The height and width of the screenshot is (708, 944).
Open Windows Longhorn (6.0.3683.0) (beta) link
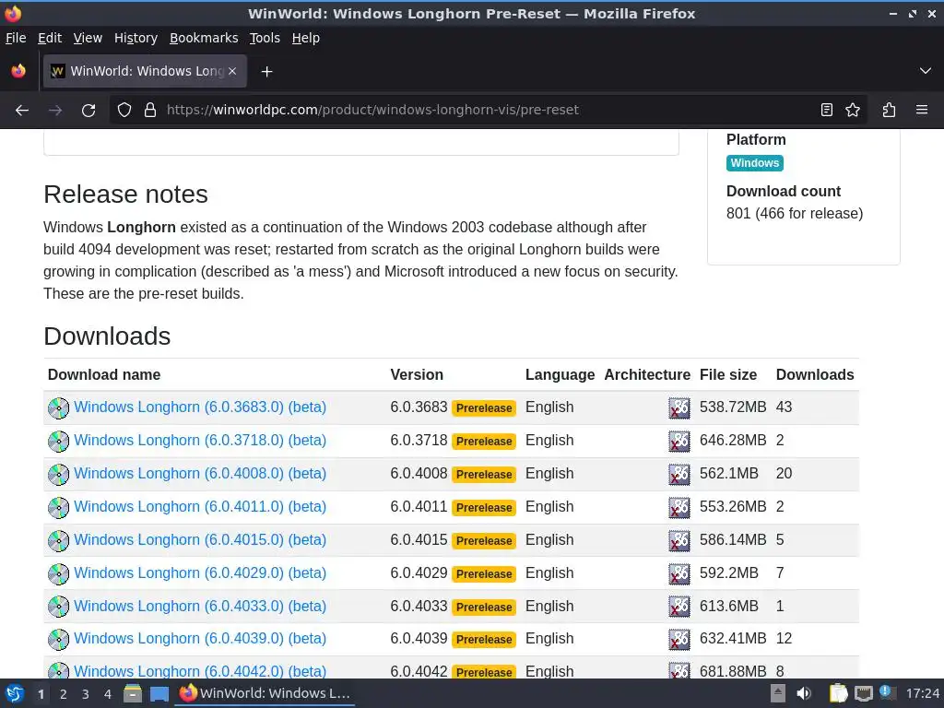pos(200,407)
